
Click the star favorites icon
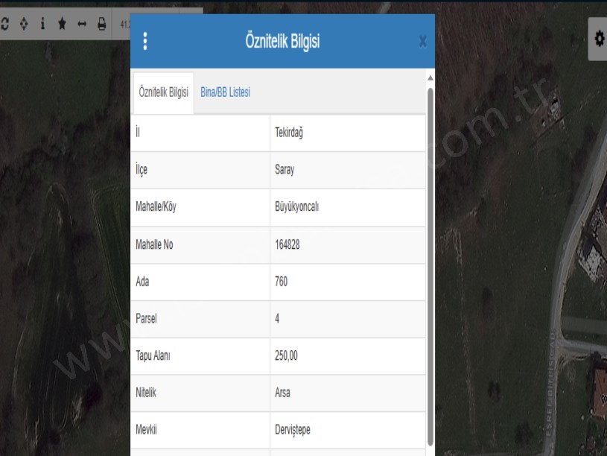[x=64, y=23]
